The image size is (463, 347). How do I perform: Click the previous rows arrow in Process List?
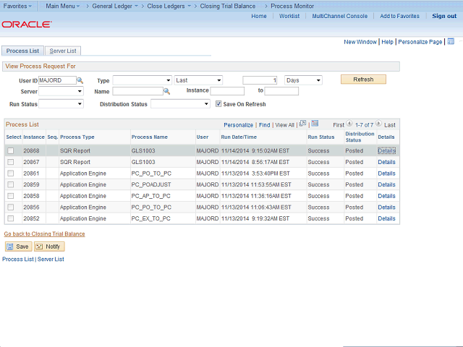(349, 124)
